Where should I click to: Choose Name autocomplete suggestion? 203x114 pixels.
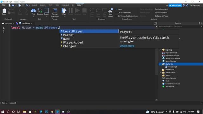(x=89, y=39)
